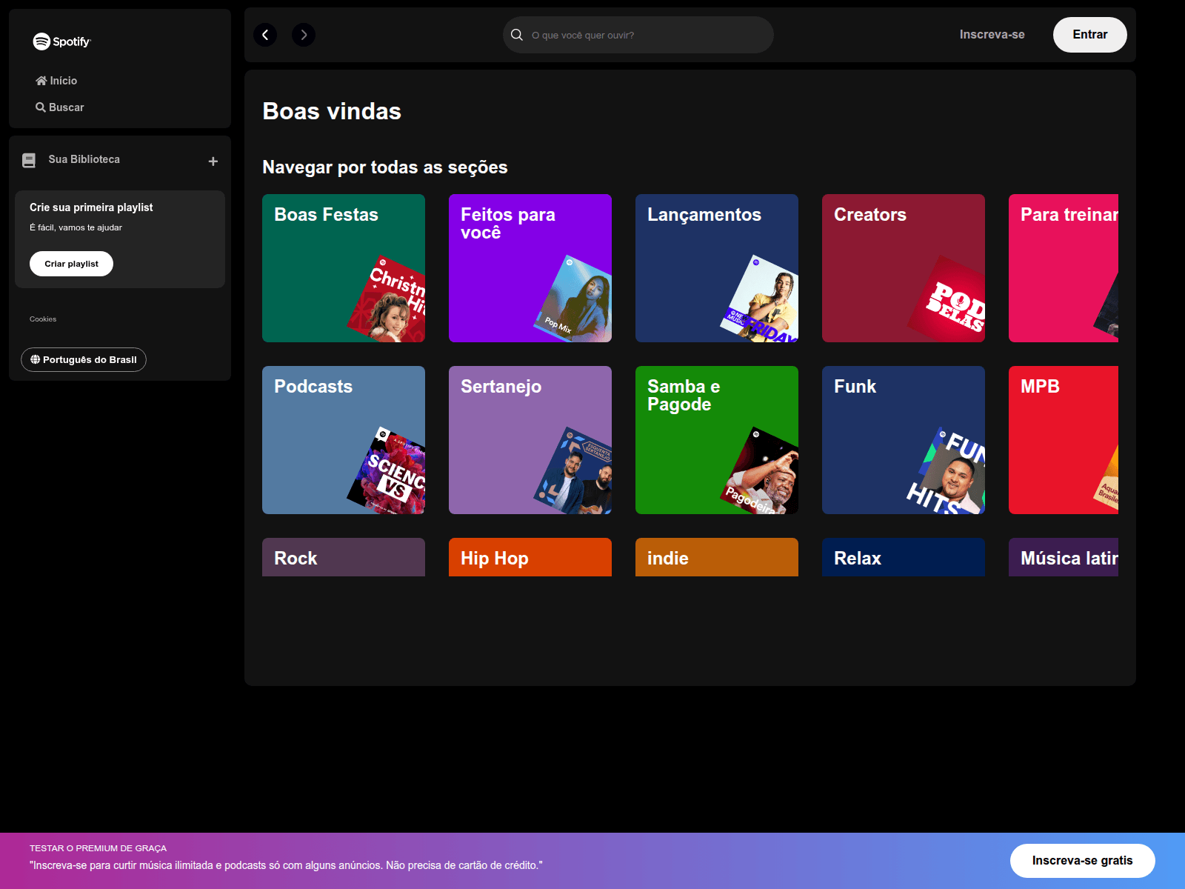Image resolution: width=1185 pixels, height=889 pixels.
Task: Open Início from the sidebar
Action: 57,81
